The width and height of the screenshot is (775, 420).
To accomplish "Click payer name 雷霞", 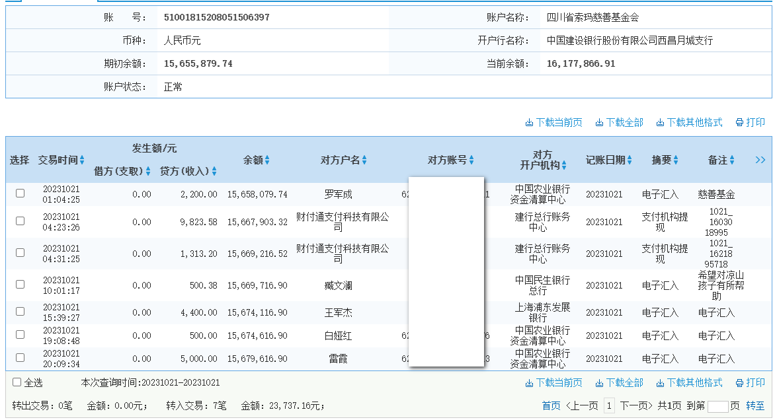I will point(338,359).
